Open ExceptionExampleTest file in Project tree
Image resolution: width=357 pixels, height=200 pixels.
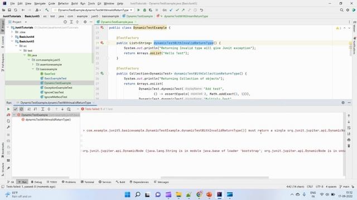click(x=58, y=88)
